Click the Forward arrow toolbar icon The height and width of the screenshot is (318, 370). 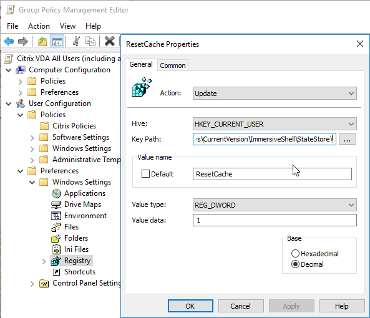tap(23, 42)
